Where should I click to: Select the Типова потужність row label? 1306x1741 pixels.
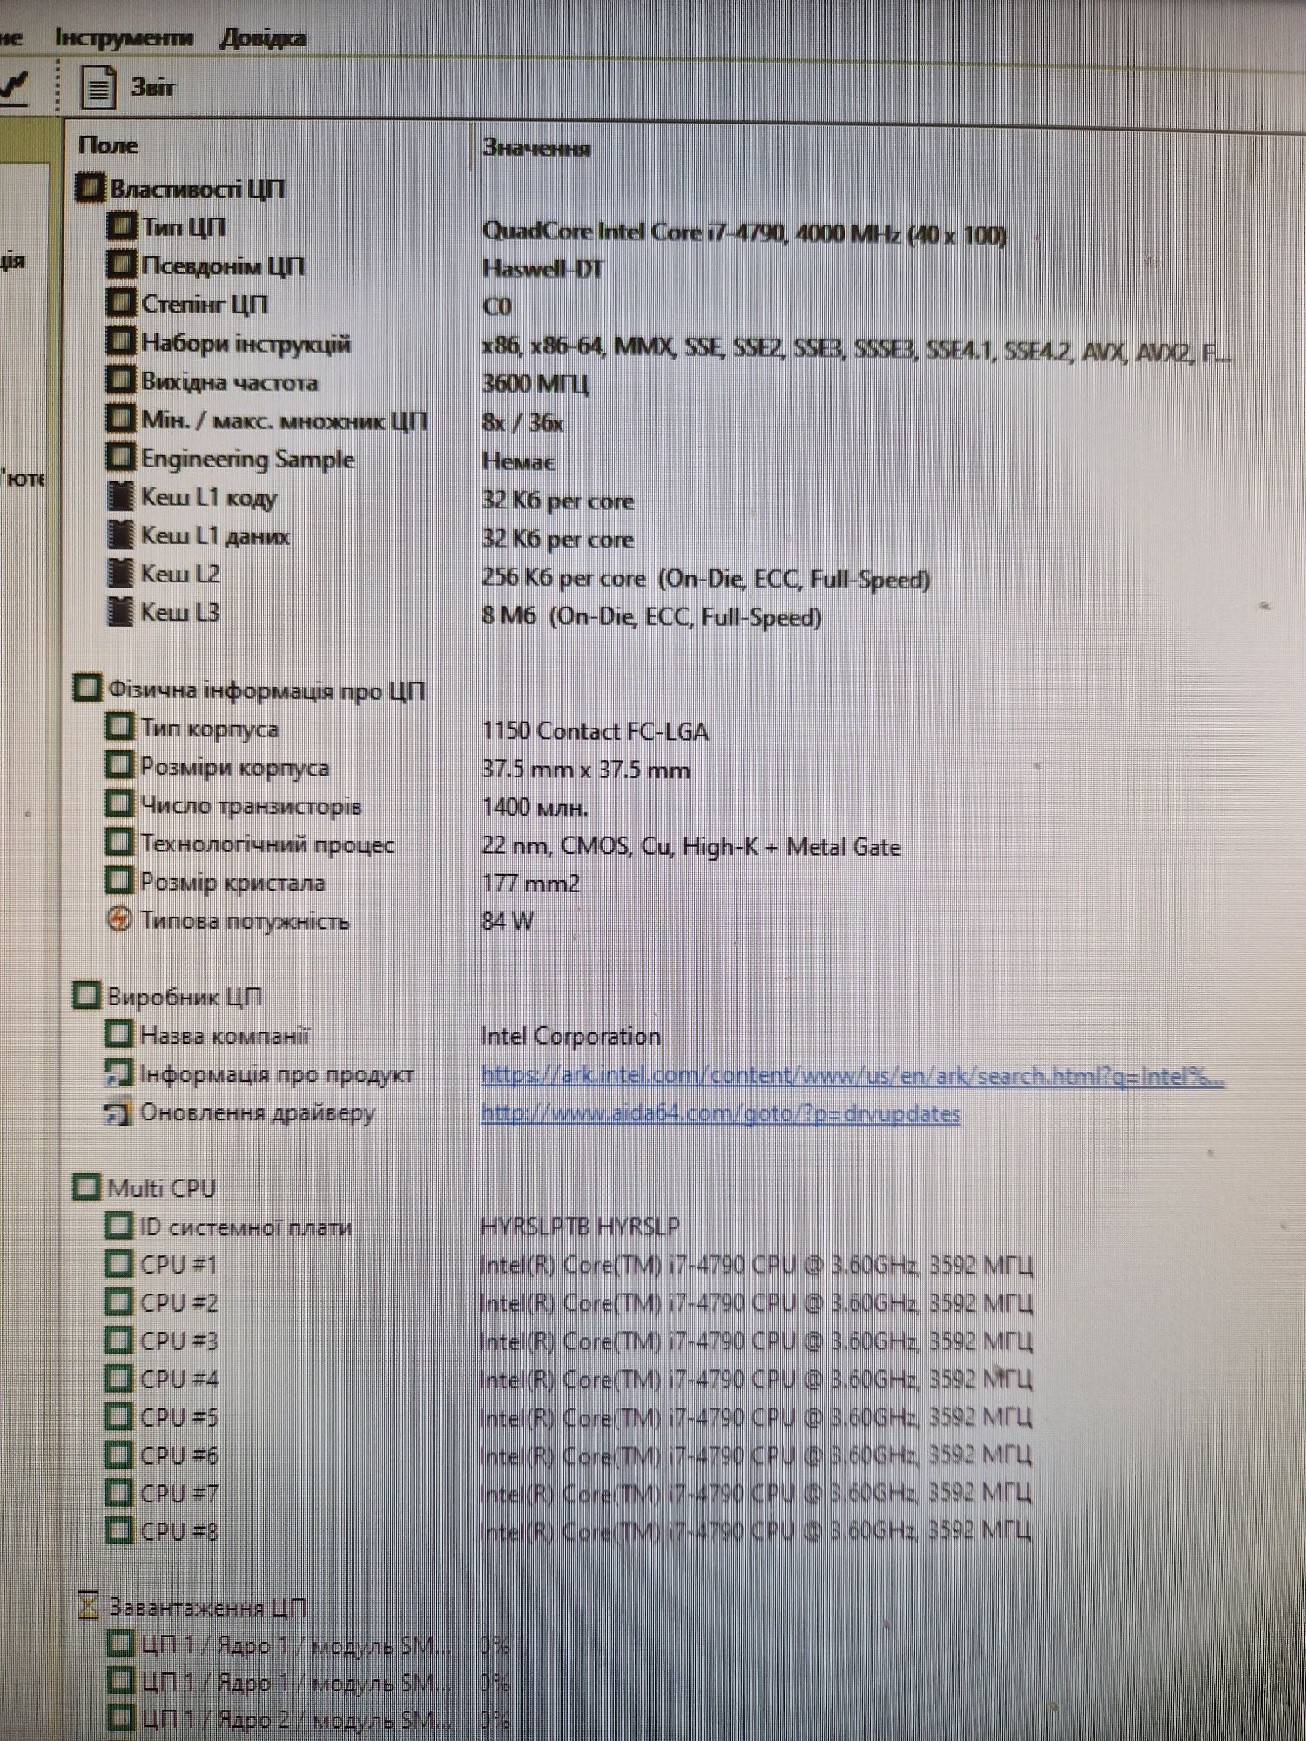[x=245, y=920]
